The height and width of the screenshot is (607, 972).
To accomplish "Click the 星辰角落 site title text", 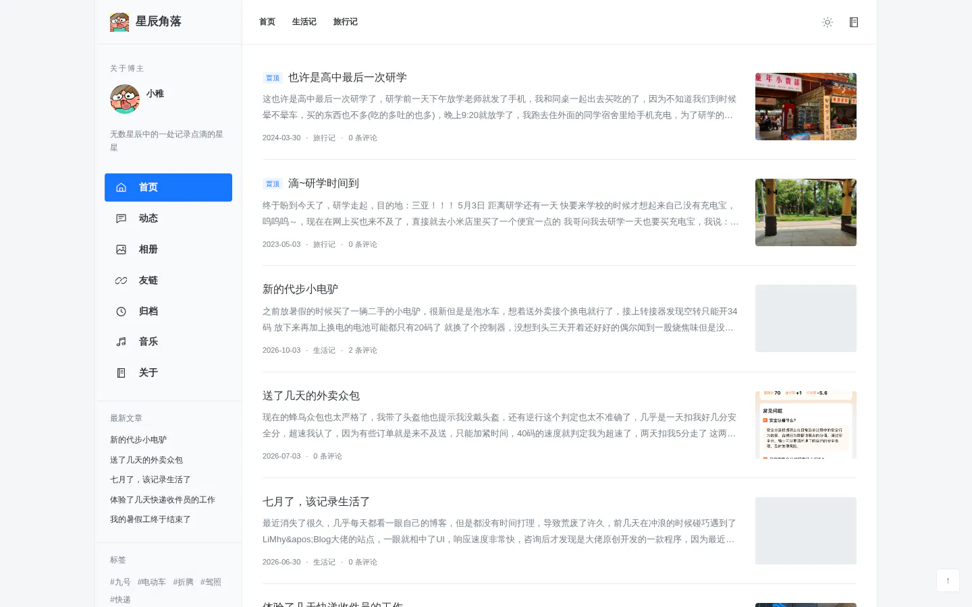I will click(x=159, y=22).
